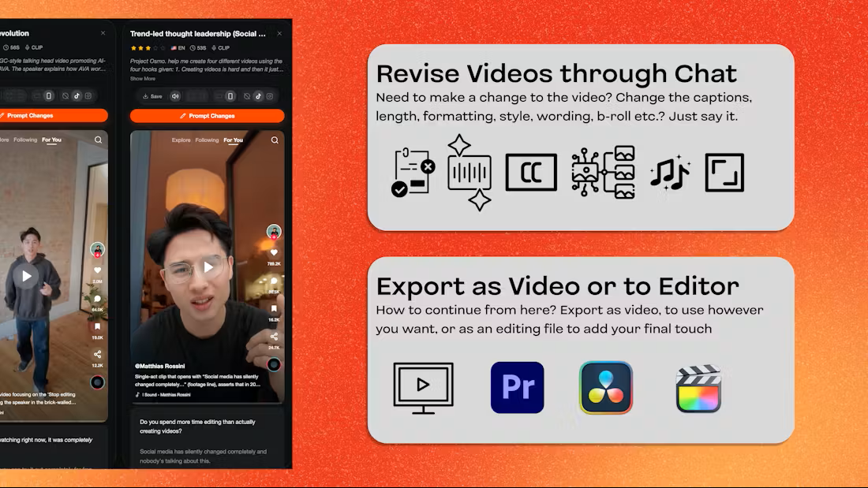Like the left video showing 2.0M
The image size is (868, 488).
[97, 270]
